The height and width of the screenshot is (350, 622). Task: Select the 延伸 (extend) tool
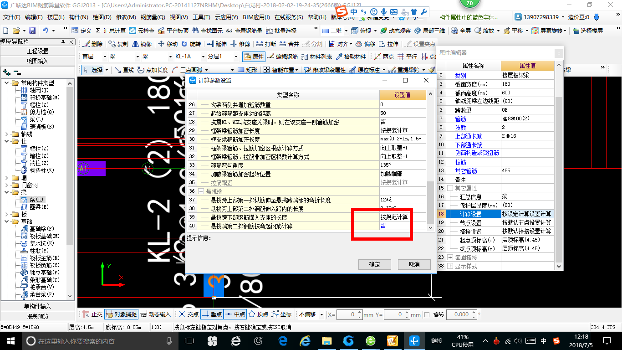click(x=217, y=44)
